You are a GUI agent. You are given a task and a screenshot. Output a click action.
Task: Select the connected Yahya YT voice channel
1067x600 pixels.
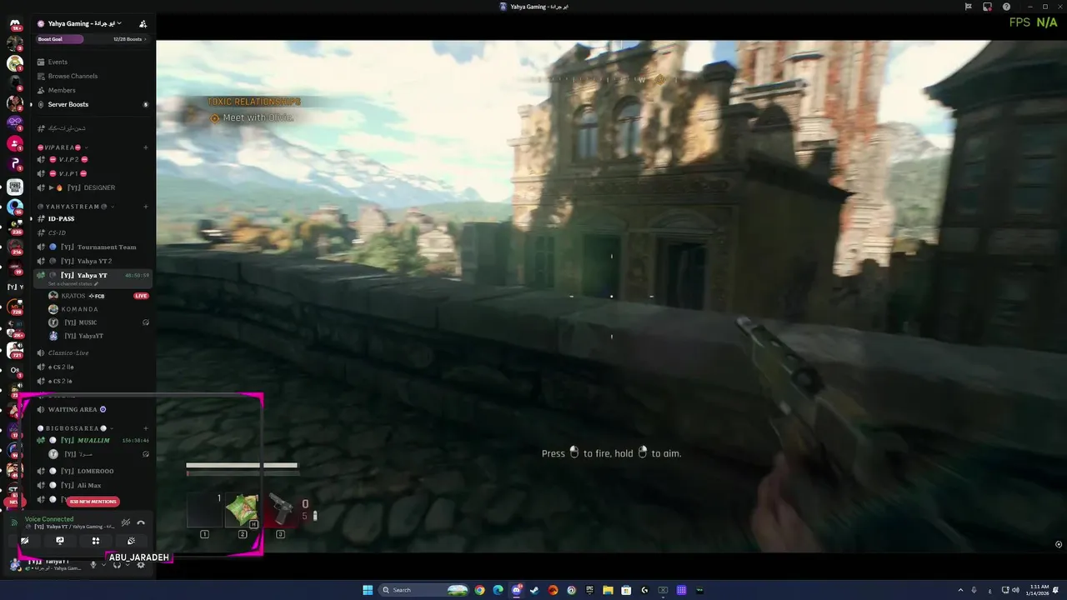click(92, 275)
